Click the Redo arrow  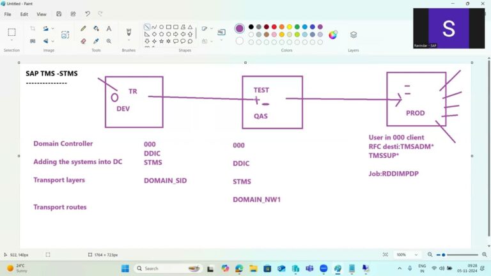(100, 14)
